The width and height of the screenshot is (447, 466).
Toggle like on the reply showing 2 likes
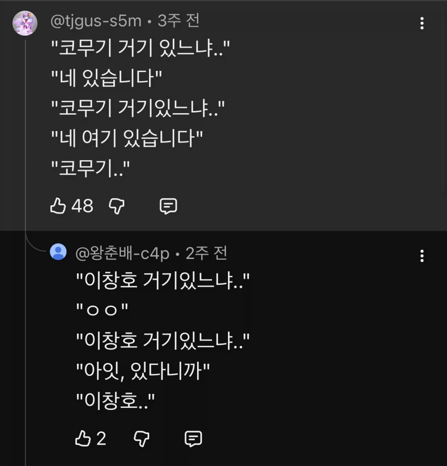click(83, 438)
